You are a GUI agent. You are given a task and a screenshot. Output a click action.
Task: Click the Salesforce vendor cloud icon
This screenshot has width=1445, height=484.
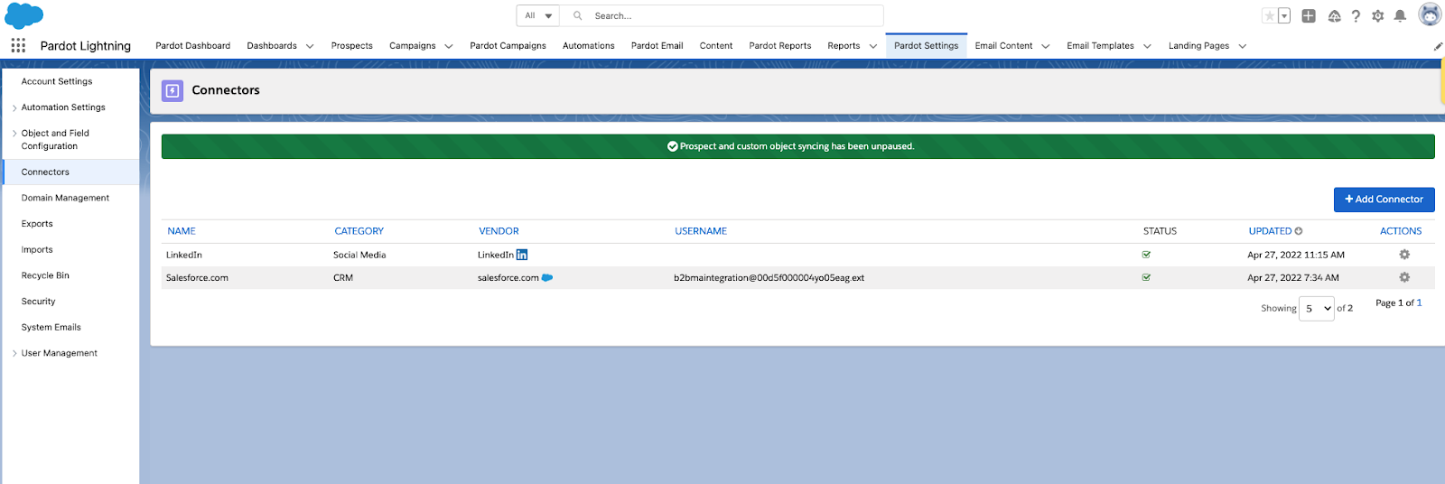[547, 277]
